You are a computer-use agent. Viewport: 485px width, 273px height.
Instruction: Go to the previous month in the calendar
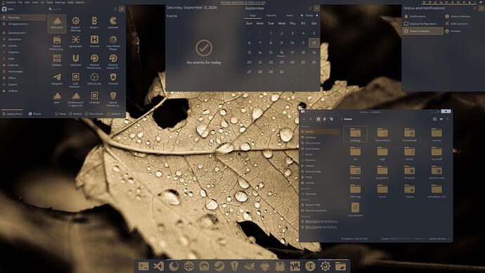[x=302, y=15]
